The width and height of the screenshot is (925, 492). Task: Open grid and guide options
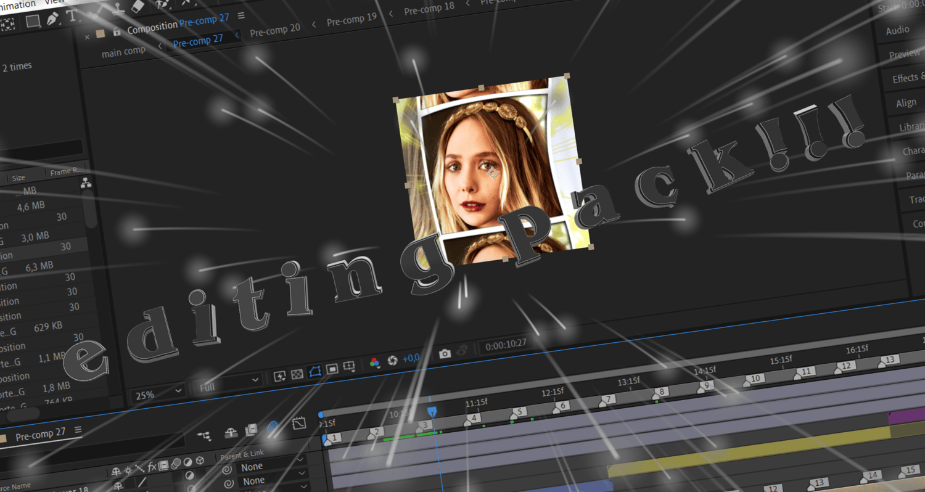pos(349,366)
